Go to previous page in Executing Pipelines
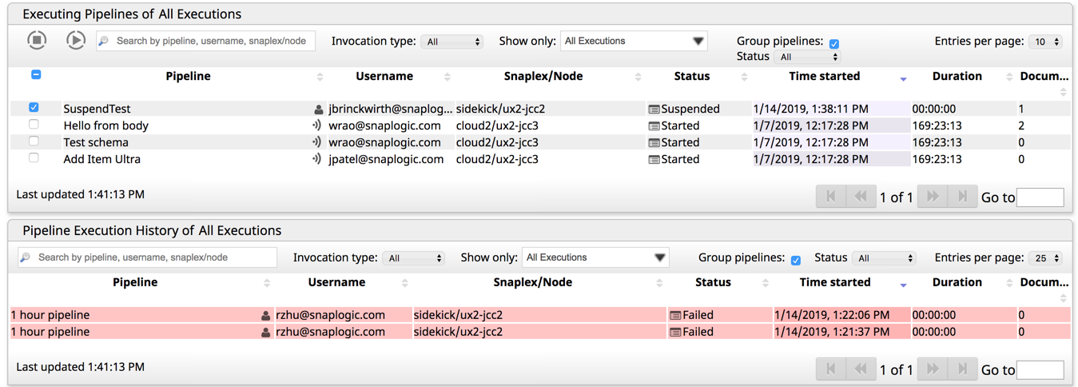 [x=861, y=197]
